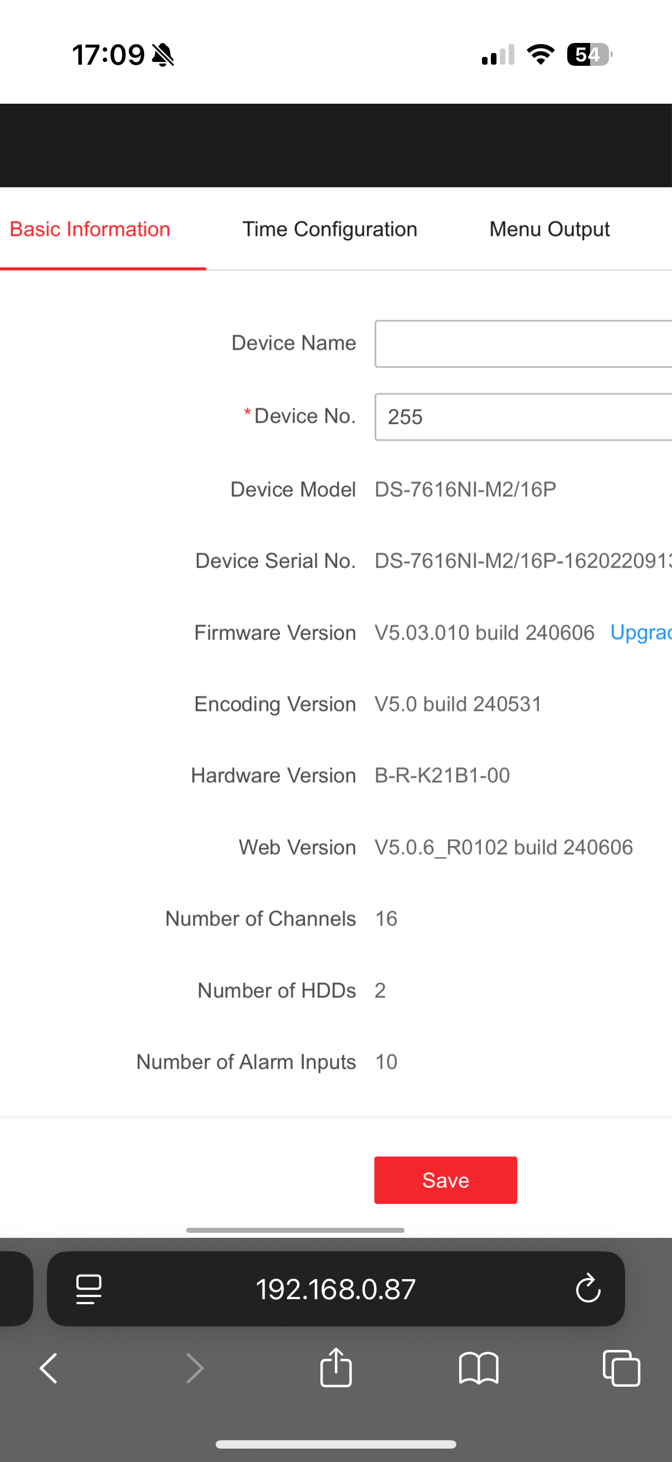Click the red Save button
Viewport: 672px width, 1462px height.
445,1180
